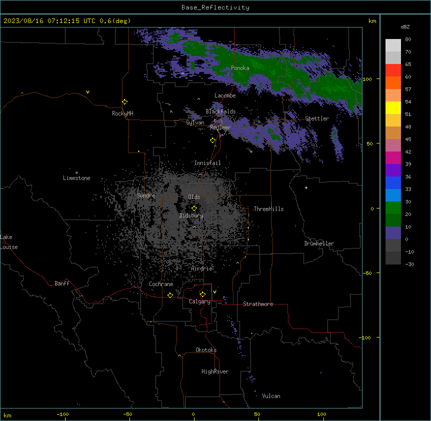Click the -100 tick on bottom axis
Image resolution: width=431 pixels, height=421 pixels.
[62, 414]
